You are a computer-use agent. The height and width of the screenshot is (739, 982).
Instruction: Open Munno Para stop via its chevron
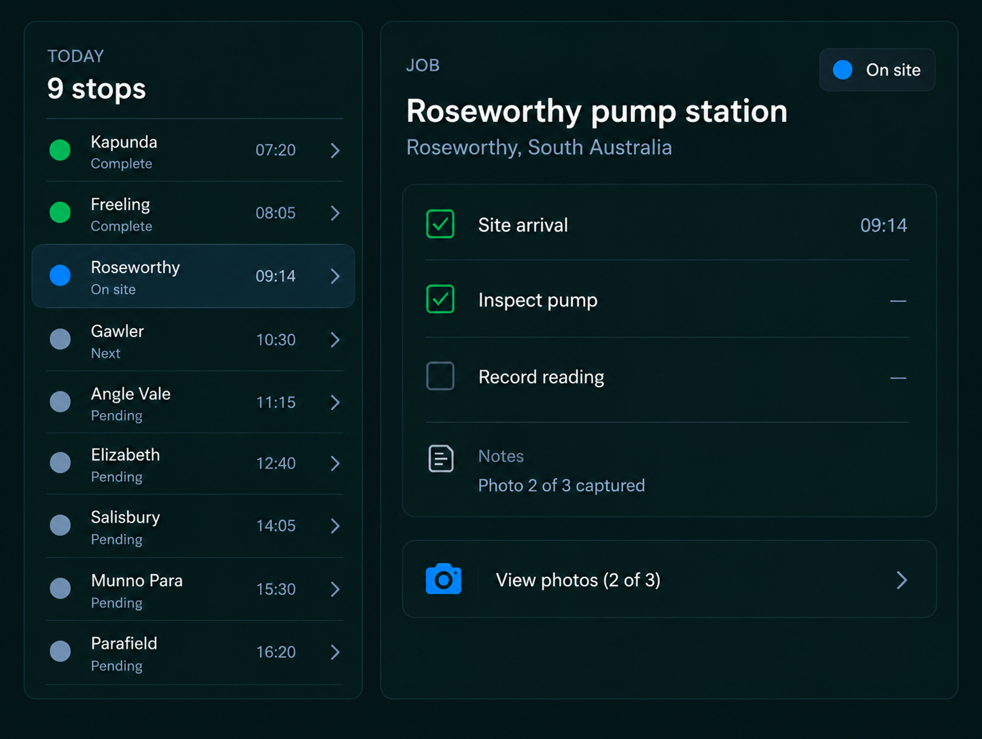(x=335, y=589)
